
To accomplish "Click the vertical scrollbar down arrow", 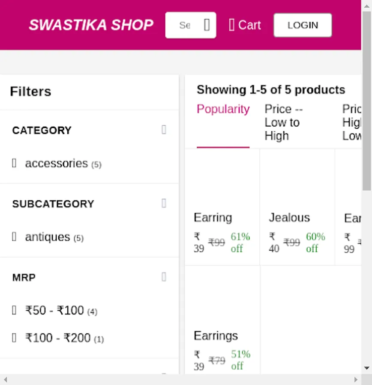I will (367, 368).
